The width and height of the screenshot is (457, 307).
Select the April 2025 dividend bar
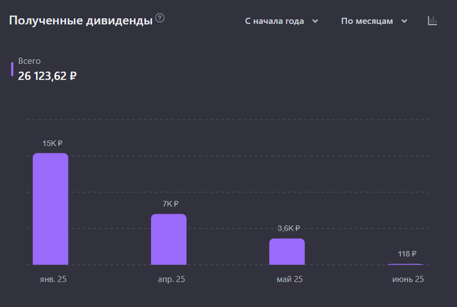168,239
